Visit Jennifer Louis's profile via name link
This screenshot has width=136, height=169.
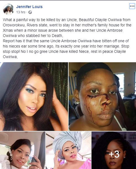click(x=29, y=7)
